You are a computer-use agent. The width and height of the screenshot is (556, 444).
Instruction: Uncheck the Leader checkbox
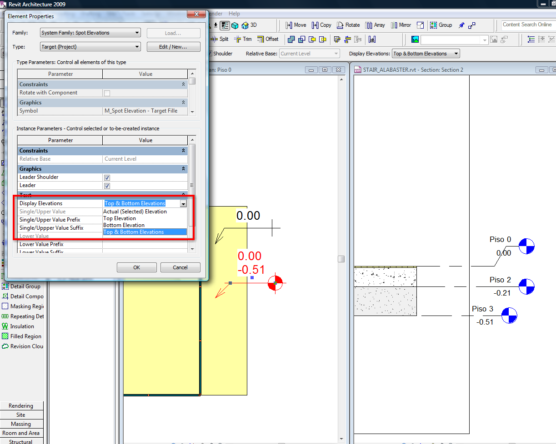tap(107, 186)
